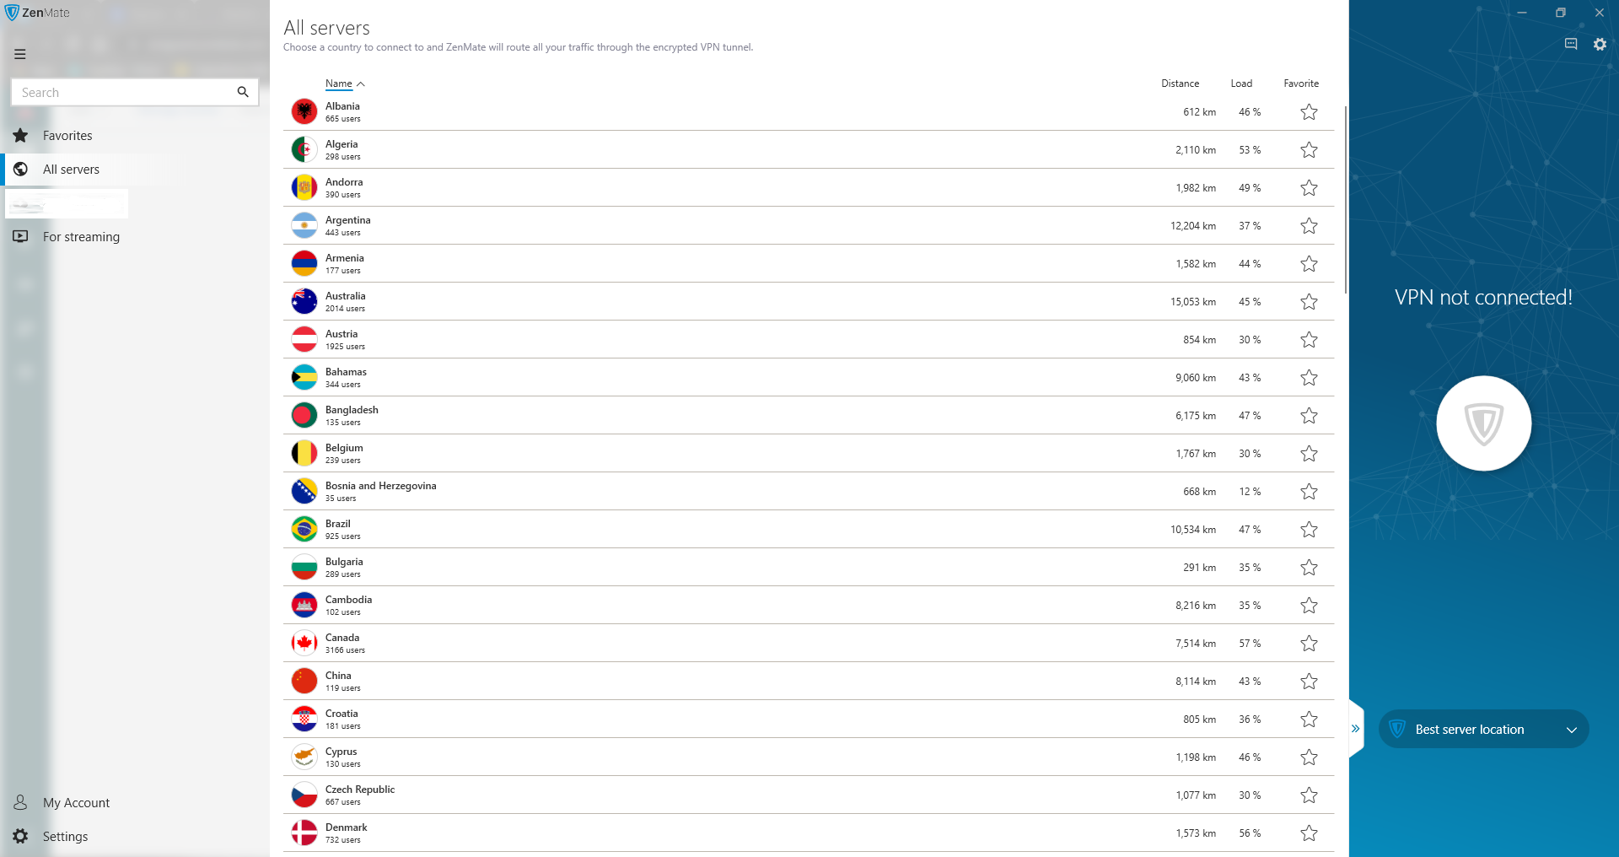Image resolution: width=1619 pixels, height=857 pixels.
Task: Open the hamburger menu icon
Action: (20, 54)
